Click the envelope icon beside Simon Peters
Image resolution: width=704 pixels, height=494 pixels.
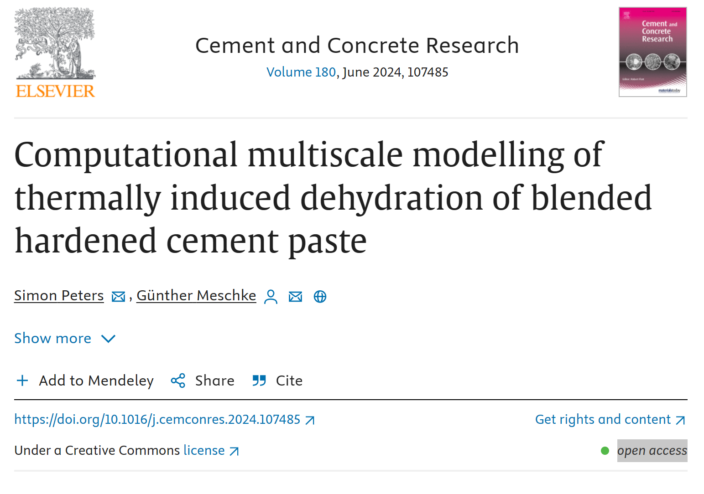coord(118,297)
